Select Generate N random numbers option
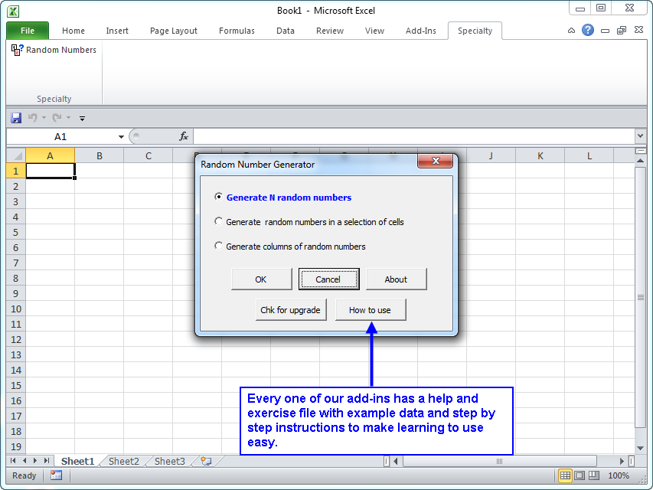The height and width of the screenshot is (490, 653). 218,197
